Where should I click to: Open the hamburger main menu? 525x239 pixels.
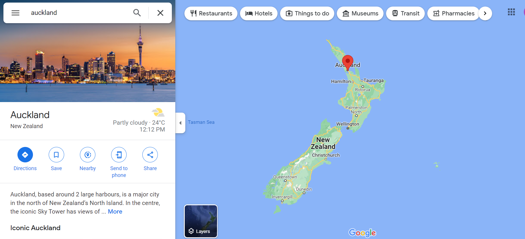(15, 13)
